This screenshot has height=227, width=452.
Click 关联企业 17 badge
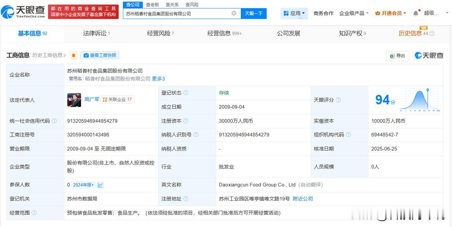[117, 99]
